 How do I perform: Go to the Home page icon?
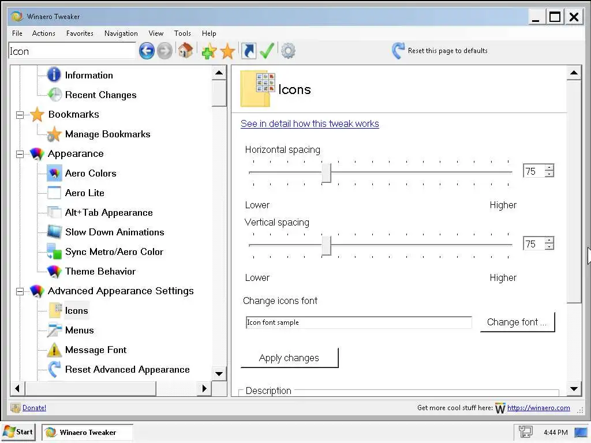coord(185,51)
